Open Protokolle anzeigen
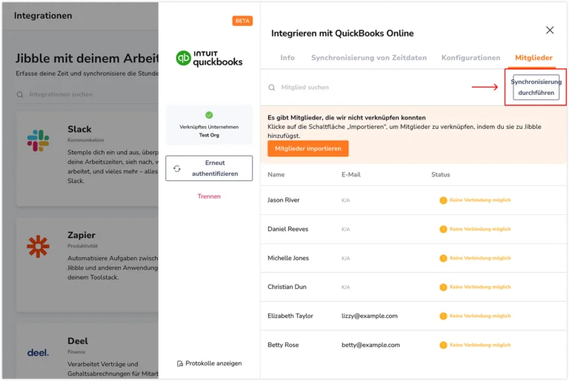Image resolution: width=569 pixels, height=381 pixels. [209, 363]
